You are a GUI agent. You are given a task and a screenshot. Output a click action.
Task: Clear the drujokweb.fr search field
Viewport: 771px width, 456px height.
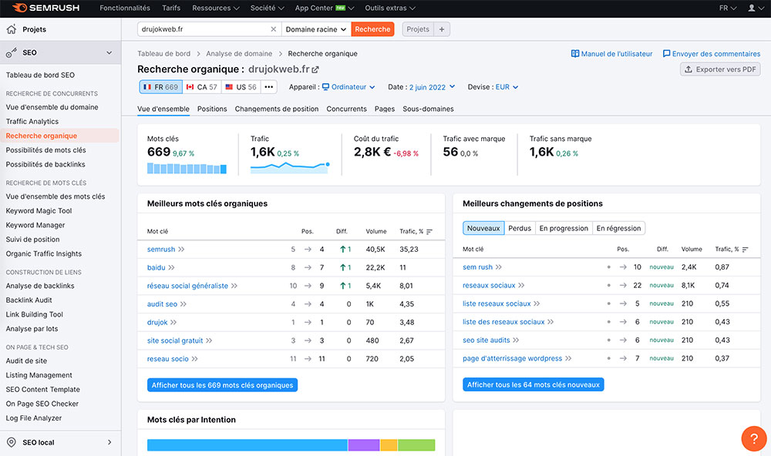274,29
